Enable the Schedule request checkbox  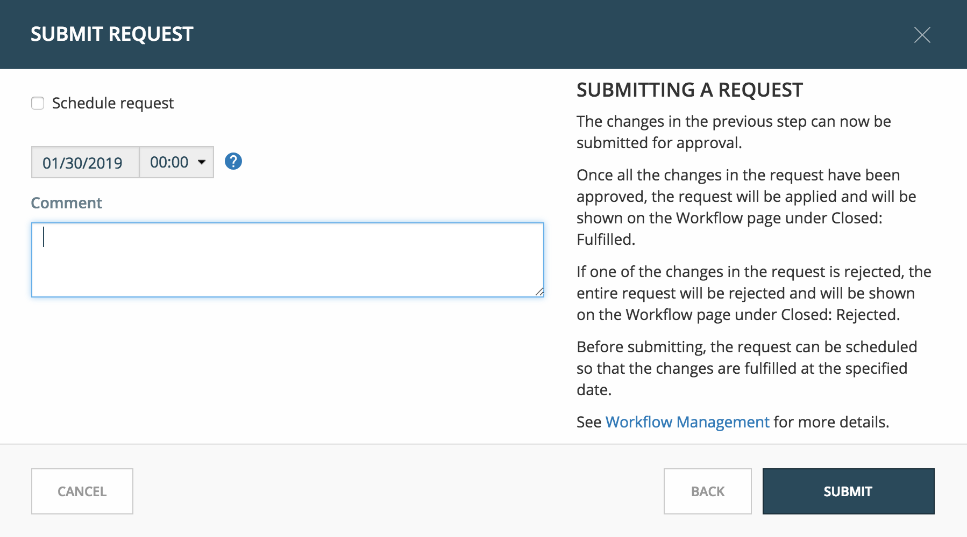(x=38, y=103)
